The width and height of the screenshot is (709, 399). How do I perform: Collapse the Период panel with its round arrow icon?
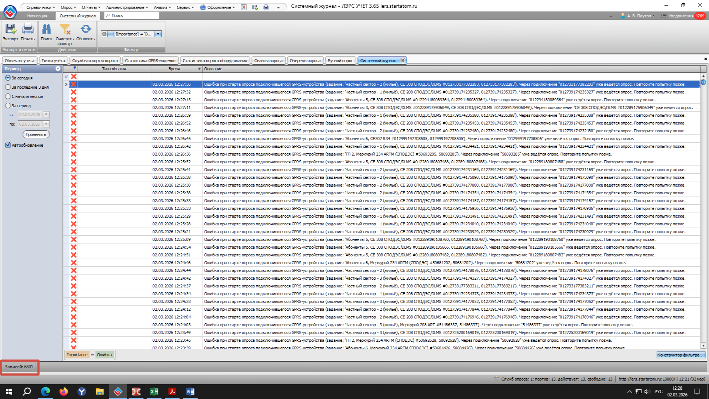pos(58,69)
